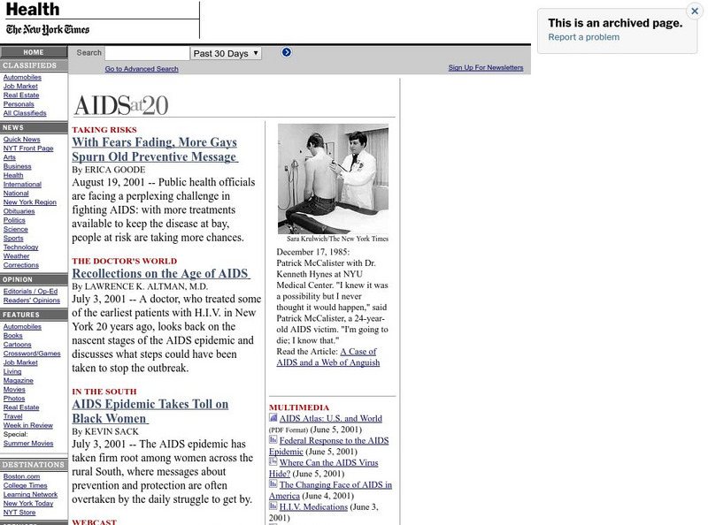Image resolution: width=708 pixels, height=525 pixels.
Task: Click into the Search text field
Action: tap(147, 53)
